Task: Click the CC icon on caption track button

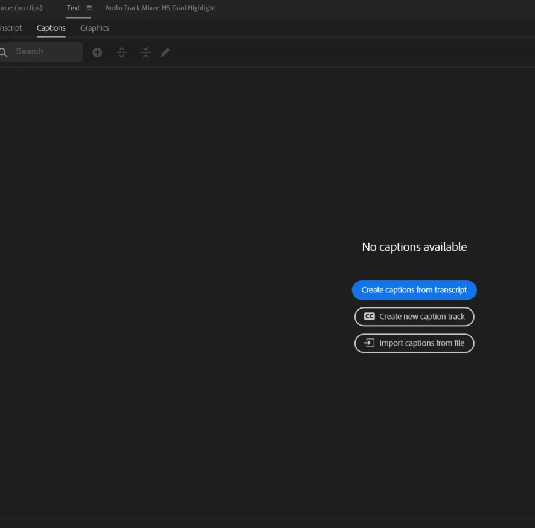Action: (x=369, y=317)
